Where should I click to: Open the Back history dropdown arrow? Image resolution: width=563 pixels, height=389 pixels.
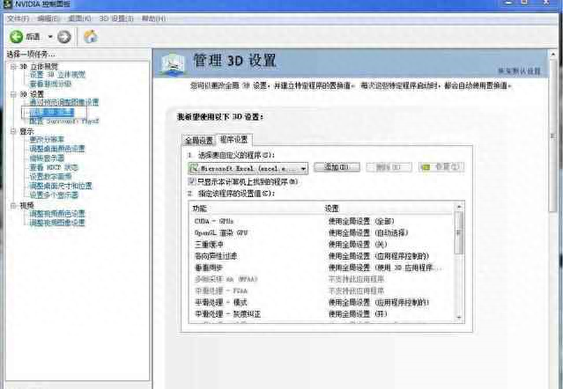click(x=50, y=37)
